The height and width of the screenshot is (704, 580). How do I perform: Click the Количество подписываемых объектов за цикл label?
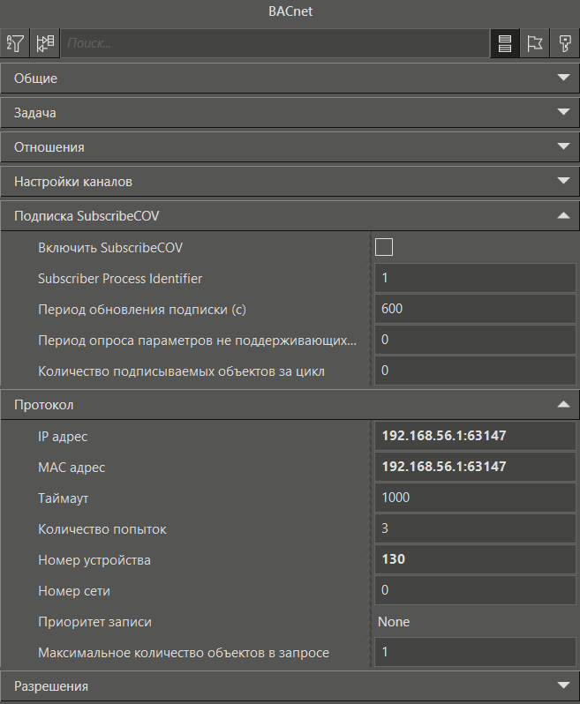pos(181,371)
